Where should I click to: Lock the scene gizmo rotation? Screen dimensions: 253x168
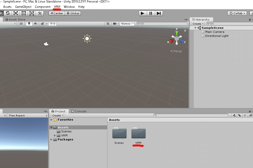pos(185,30)
